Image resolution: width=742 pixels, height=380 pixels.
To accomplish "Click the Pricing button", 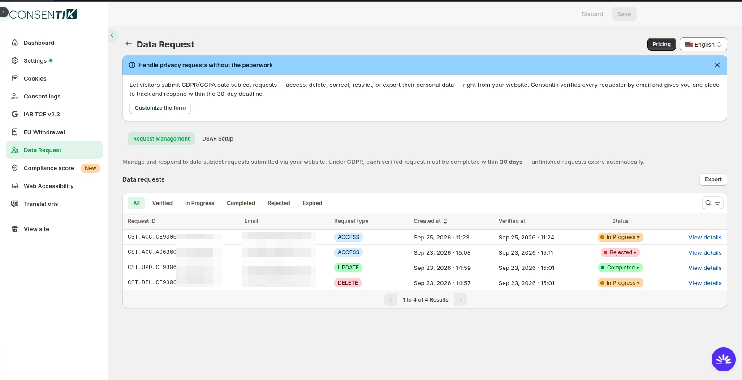I will (x=661, y=44).
